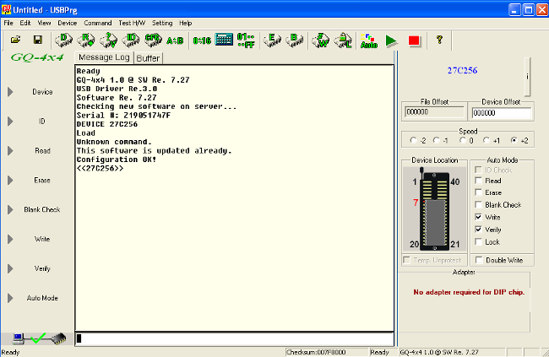Open the calculator toolbar icon
Viewport: 549px width, 357px height.
pyautogui.click(x=224, y=40)
